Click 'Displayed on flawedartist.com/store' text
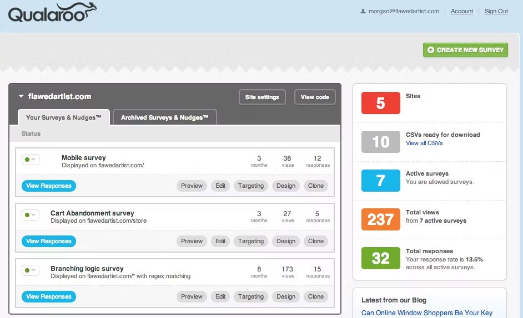Image resolution: width=523 pixels, height=318 pixels. pyautogui.click(x=99, y=220)
